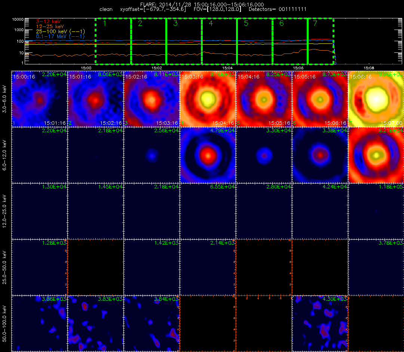Click the 2.80E+04 peak value label
The image size is (404, 352).
tap(278, 187)
